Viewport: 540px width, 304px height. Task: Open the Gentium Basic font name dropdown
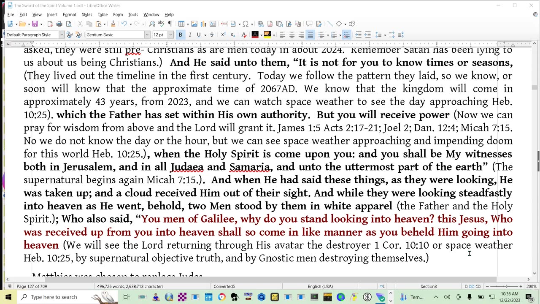(147, 35)
